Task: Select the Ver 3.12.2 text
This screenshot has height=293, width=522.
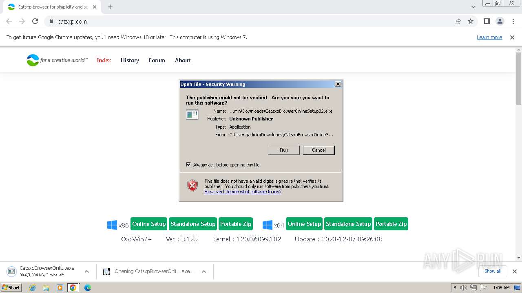Action: [182, 239]
